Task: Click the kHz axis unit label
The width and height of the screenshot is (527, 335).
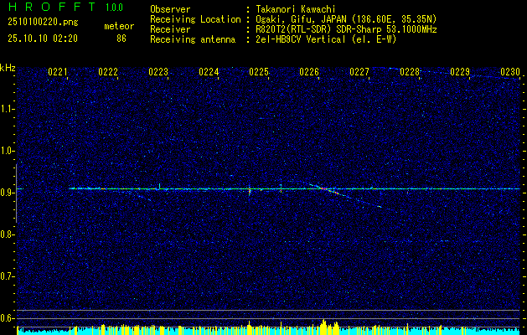Action: click(8, 68)
